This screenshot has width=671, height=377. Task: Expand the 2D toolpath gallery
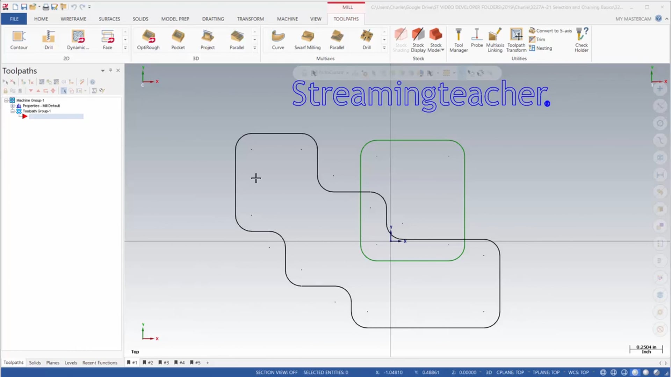(125, 48)
